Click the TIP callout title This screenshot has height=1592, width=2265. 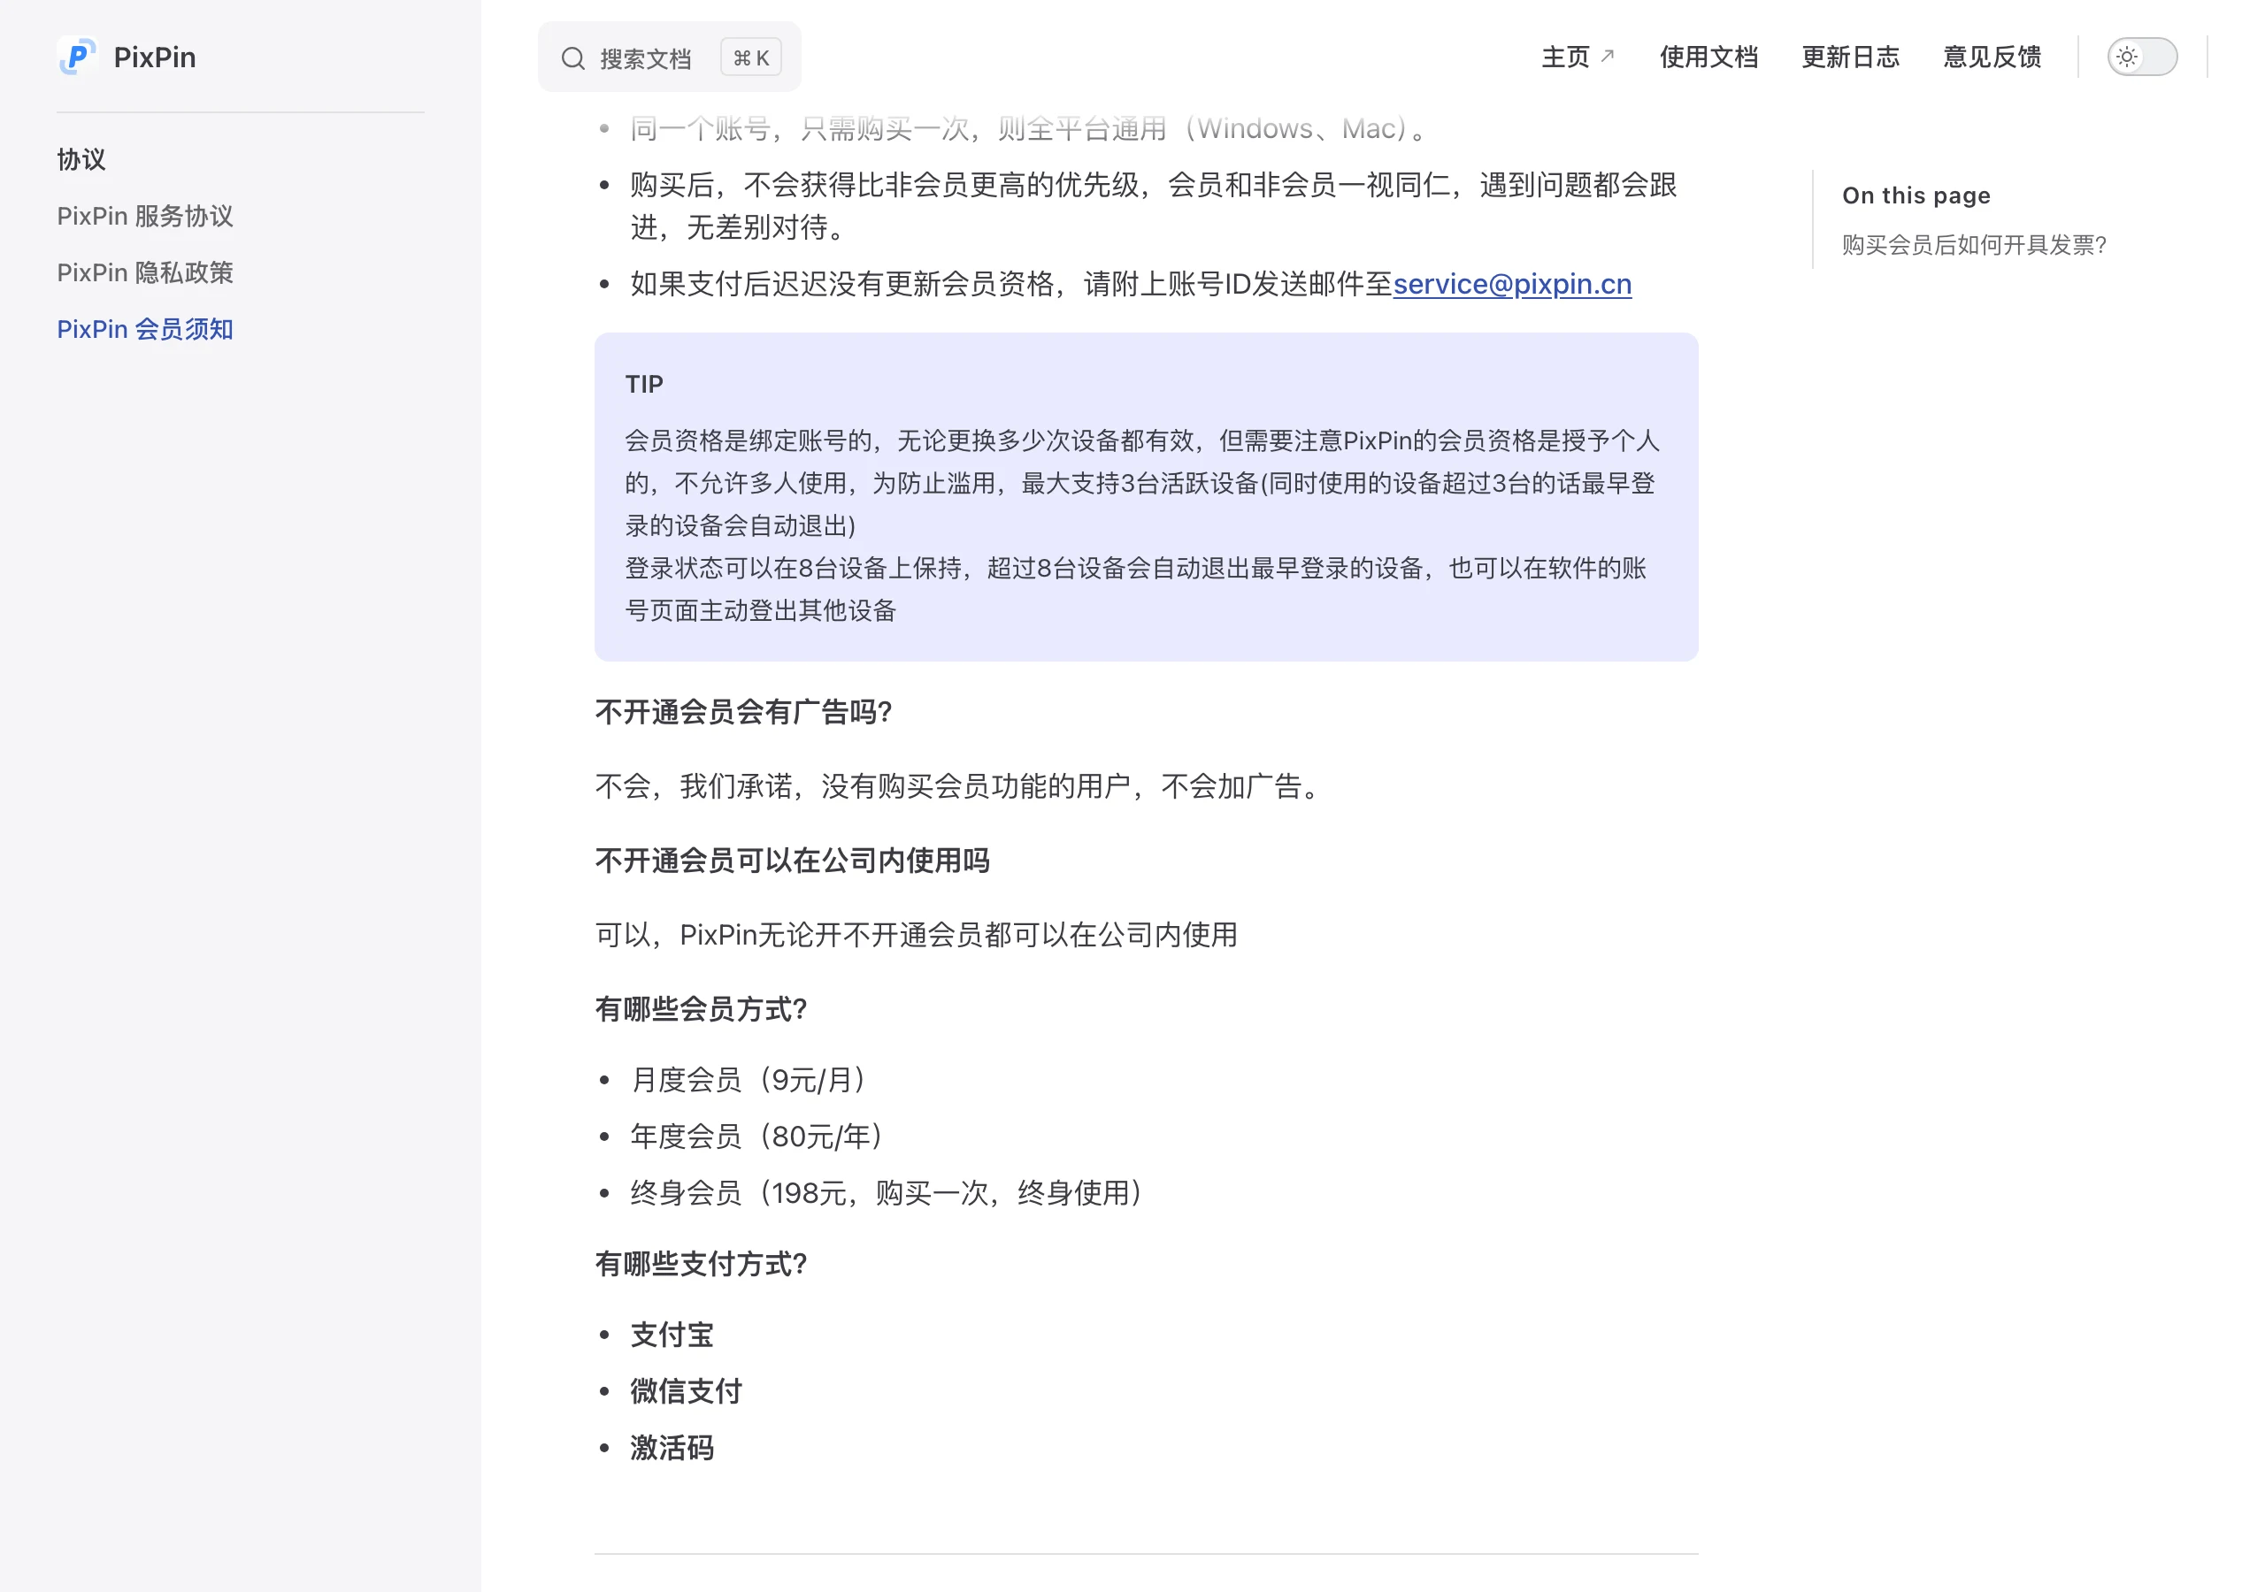[x=644, y=384]
